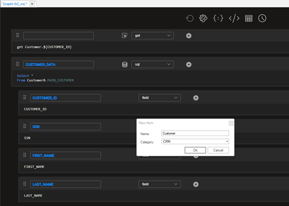Close the New Item dialog
This screenshot has width=289, height=206.
(x=231, y=123)
